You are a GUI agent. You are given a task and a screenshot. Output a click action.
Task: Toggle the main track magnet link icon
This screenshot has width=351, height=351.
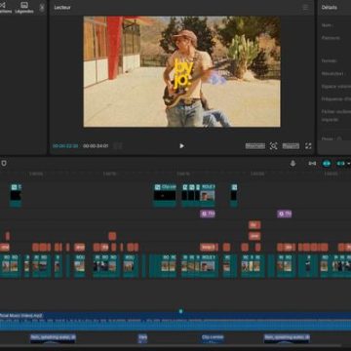point(312,163)
